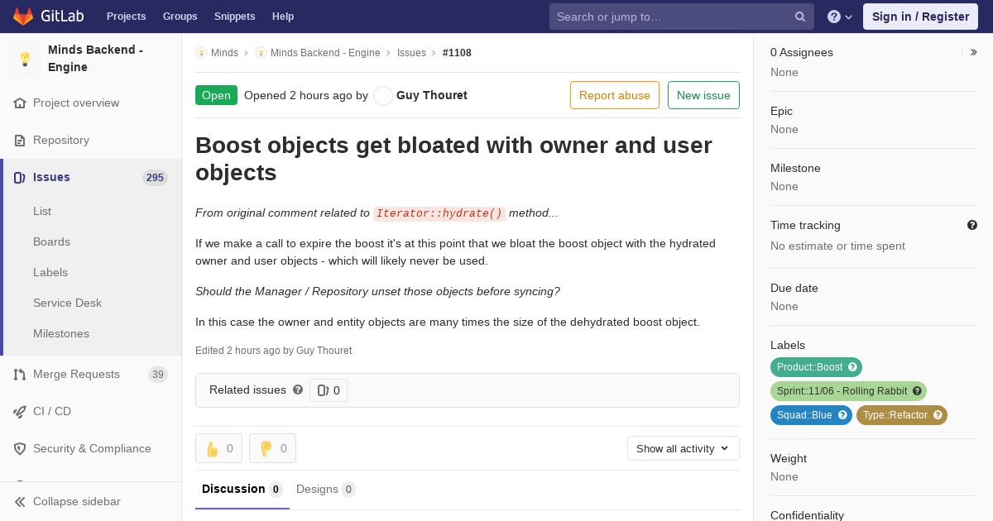Click the collapse sidebar double-chevron icon
Viewport: 993px width, 521px height.
(20, 502)
